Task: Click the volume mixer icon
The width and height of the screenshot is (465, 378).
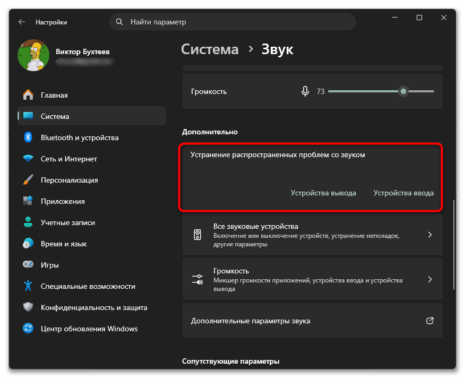Action: pyautogui.click(x=197, y=279)
